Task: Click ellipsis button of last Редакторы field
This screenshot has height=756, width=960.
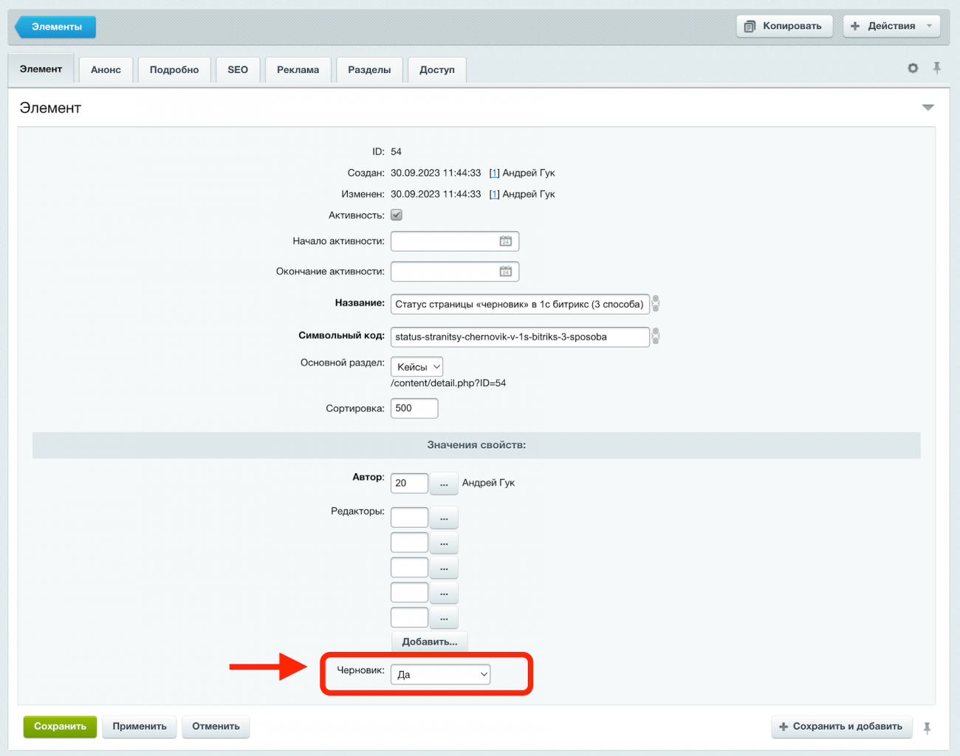Action: tap(444, 617)
